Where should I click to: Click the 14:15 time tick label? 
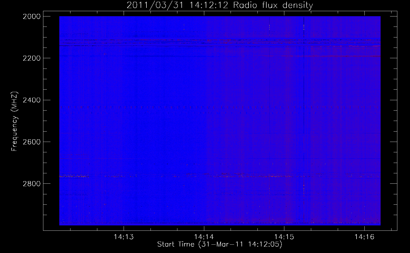[x=284, y=237]
